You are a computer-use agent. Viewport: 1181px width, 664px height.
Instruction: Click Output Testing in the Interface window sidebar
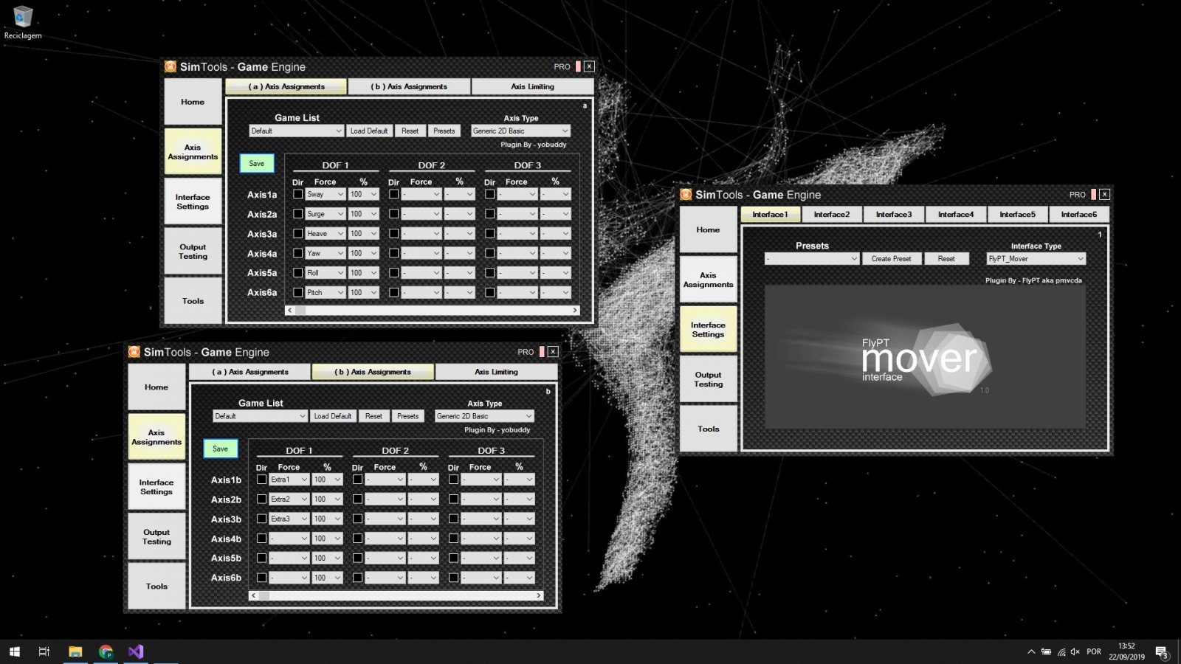tap(708, 379)
